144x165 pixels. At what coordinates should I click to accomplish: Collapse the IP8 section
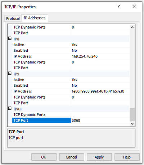click(10, 38)
